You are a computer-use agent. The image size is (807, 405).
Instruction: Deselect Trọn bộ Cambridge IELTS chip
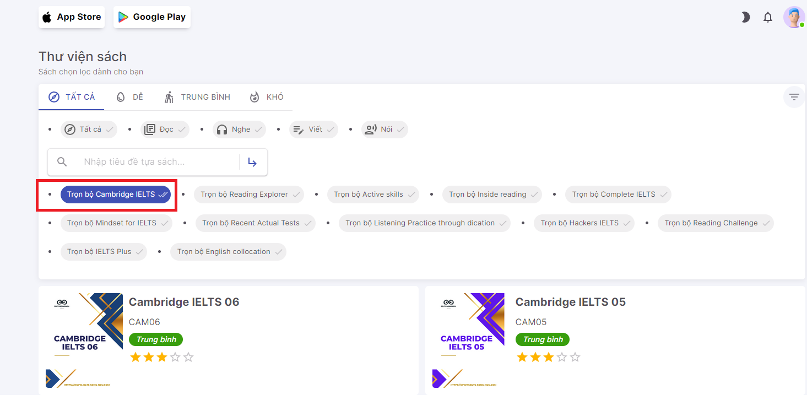116,195
